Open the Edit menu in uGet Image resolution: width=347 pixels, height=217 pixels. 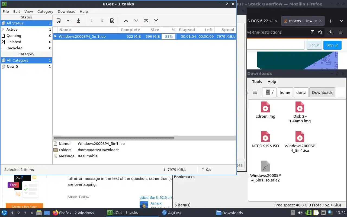tap(17, 11)
